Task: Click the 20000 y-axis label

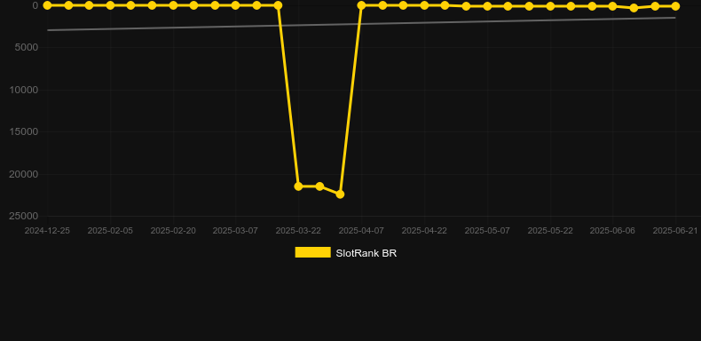Action: [x=24, y=174]
